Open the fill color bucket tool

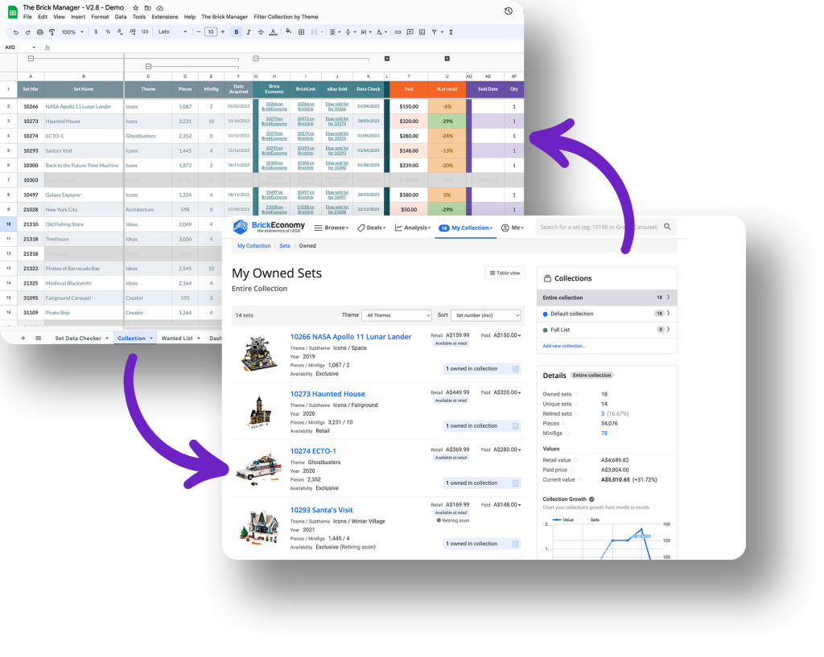289,32
